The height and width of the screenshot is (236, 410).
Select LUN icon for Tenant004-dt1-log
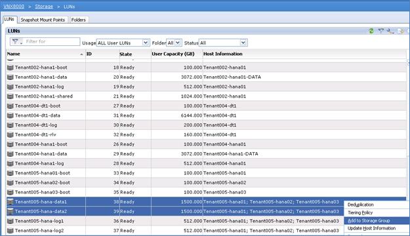(10, 125)
